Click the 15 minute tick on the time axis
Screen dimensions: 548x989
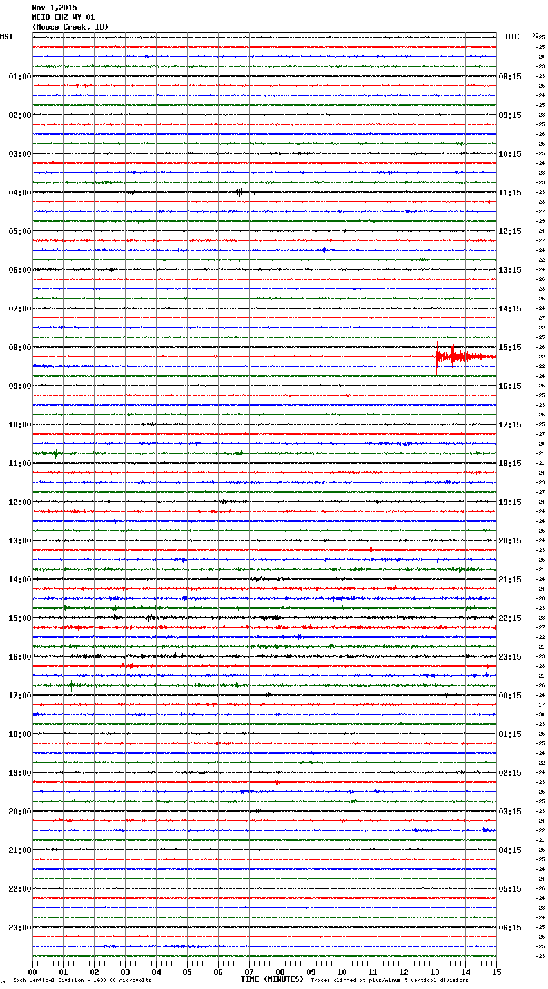click(x=496, y=972)
